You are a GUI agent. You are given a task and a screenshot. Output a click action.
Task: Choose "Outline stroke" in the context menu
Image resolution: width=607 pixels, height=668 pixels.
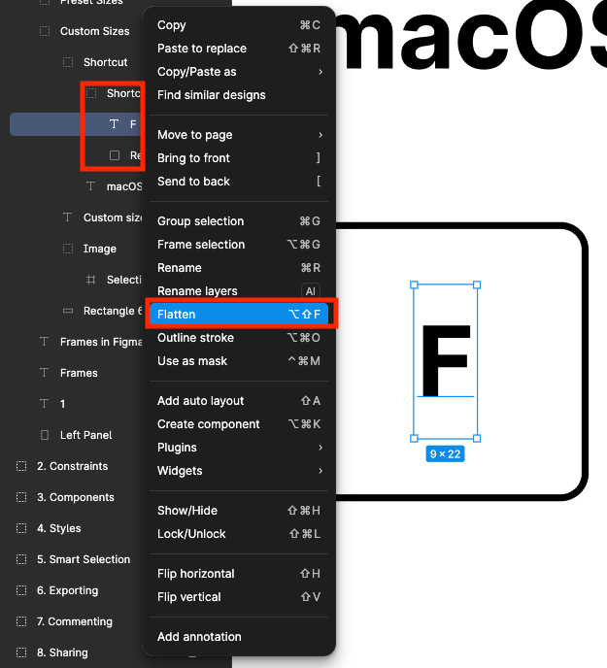197,338
